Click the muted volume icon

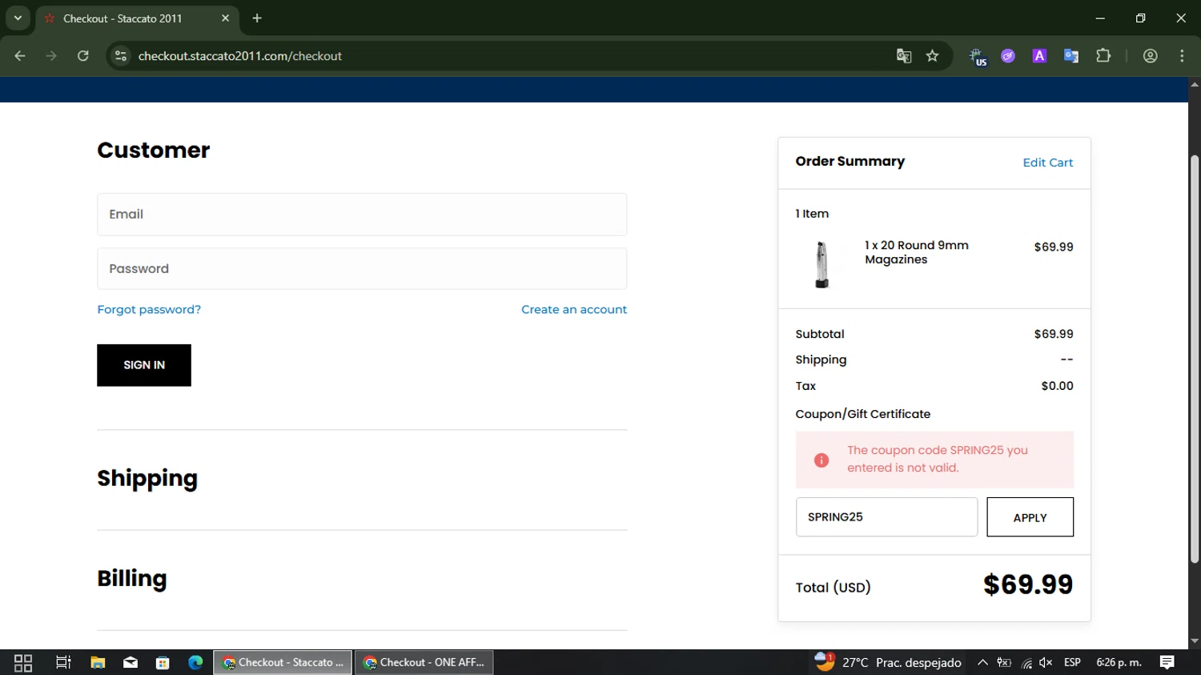coord(1046,662)
